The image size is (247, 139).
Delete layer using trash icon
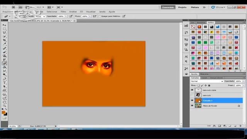(x=240, y=126)
